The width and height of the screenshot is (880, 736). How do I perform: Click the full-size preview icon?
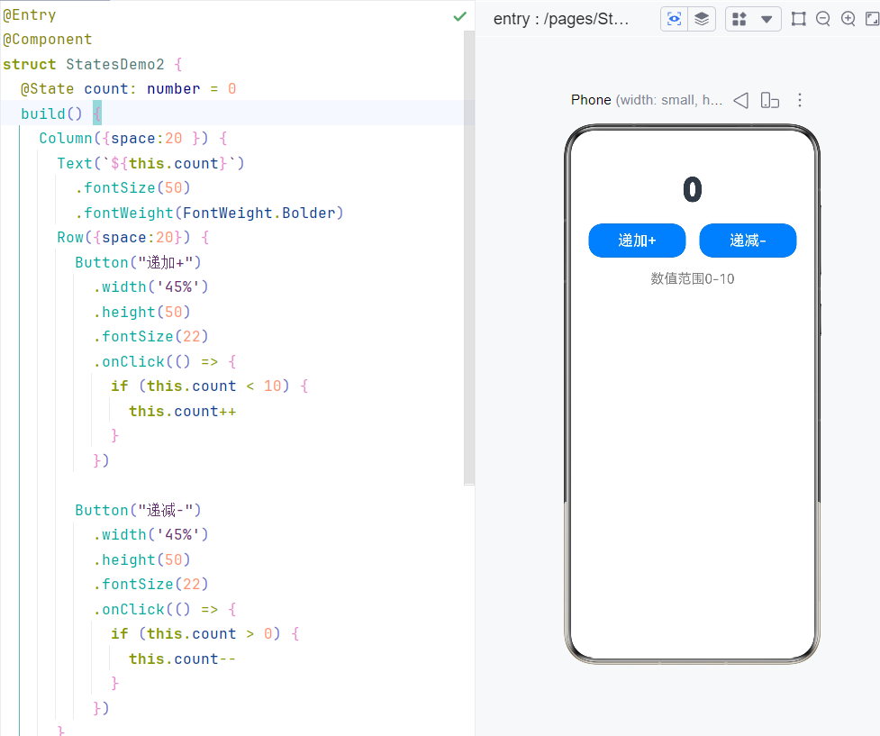[872, 19]
